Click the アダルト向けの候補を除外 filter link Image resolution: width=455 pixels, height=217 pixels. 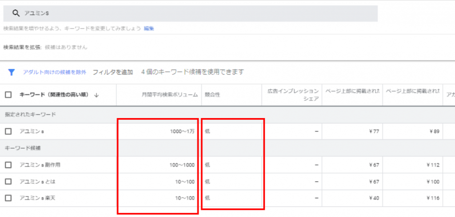[x=55, y=72]
